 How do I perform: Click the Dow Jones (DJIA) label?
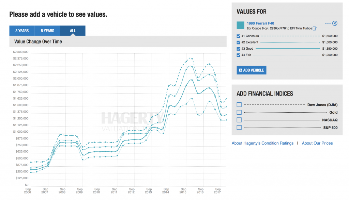322,105
